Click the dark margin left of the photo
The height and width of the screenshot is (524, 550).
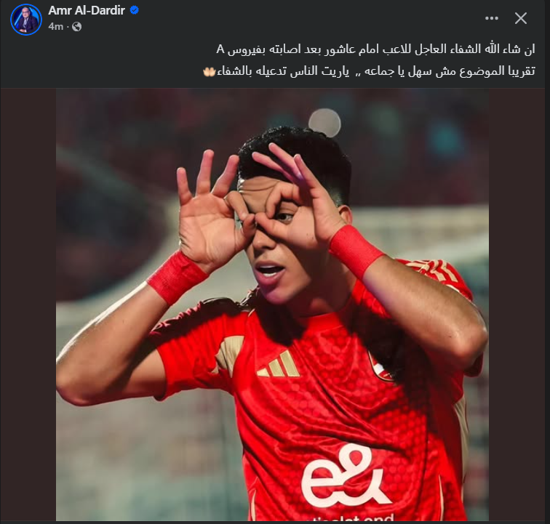point(28,305)
